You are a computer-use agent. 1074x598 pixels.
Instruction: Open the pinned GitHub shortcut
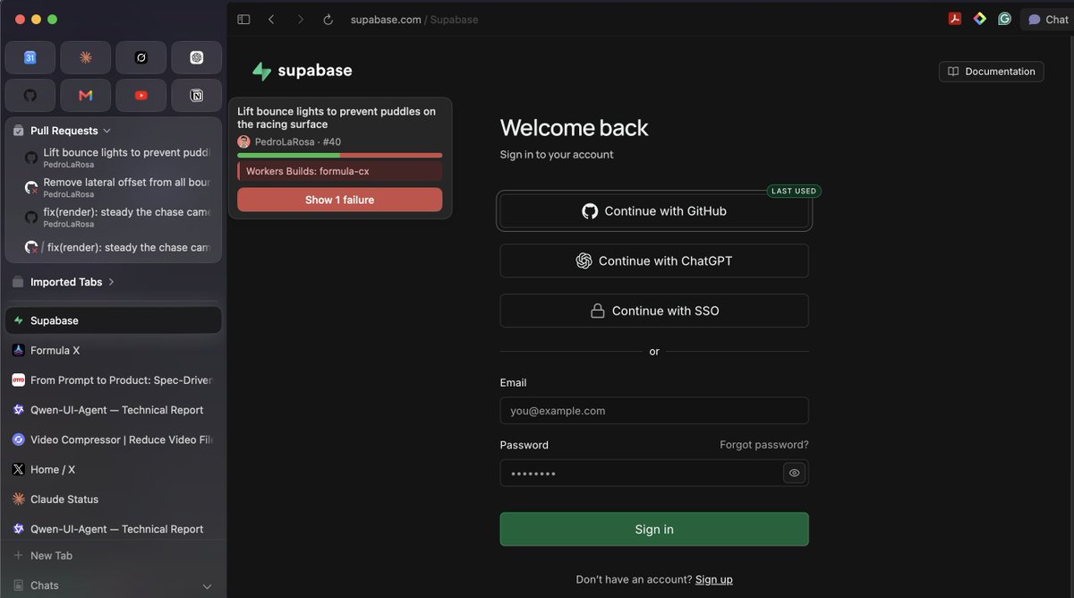30,95
